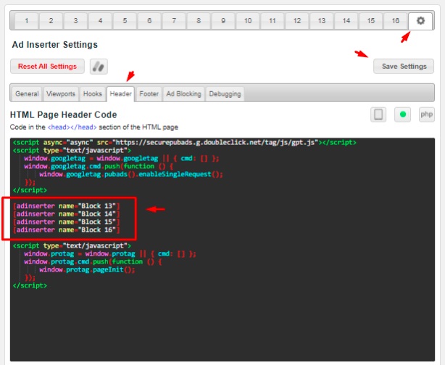Click the gpt.js script src line
The width and height of the screenshot is (445, 365).
185,143
